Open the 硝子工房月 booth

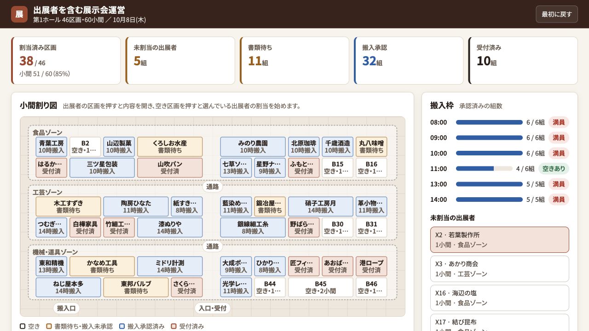tap(321, 206)
